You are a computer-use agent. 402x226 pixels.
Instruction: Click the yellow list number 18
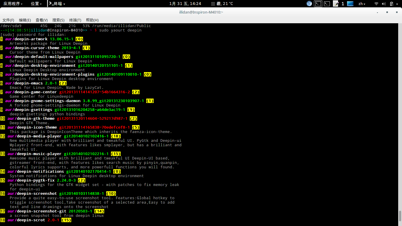pos(3,220)
